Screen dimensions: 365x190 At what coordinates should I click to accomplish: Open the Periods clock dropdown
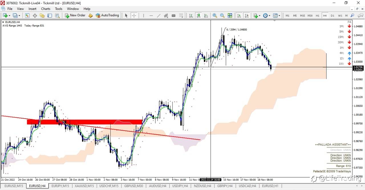(267, 15)
